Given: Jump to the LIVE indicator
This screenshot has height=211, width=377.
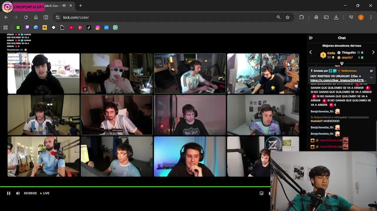Looking at the screenshot, I should [x=45, y=193].
